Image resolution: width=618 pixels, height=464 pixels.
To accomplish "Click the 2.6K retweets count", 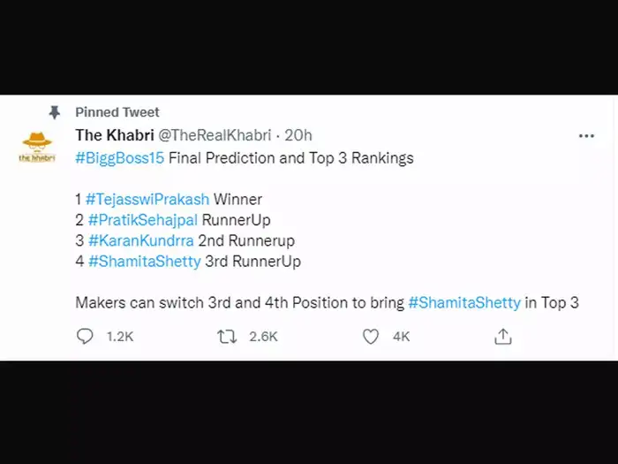I will click(x=263, y=336).
